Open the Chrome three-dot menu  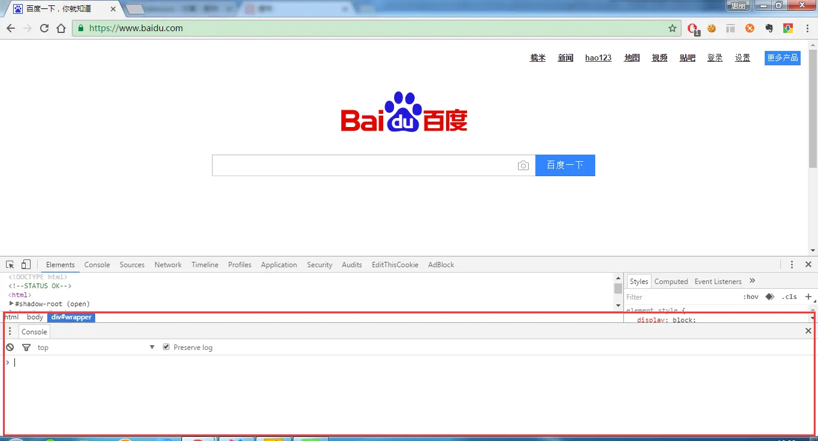pyautogui.click(x=806, y=28)
